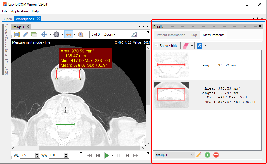The width and height of the screenshot is (267, 164).
Task: Click the pause button
Action: (119, 155)
